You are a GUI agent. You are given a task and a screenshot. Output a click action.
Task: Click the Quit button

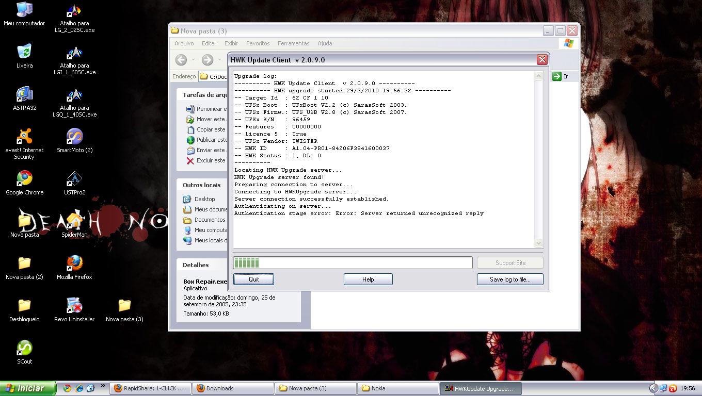[x=253, y=279]
